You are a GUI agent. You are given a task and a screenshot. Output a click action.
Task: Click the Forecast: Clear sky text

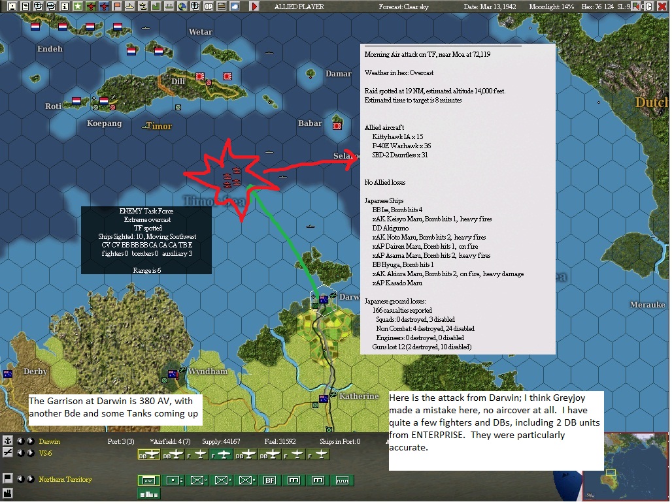(404, 7)
